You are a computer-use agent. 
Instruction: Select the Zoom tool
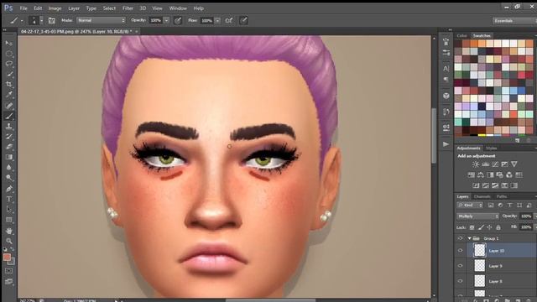click(x=9, y=241)
